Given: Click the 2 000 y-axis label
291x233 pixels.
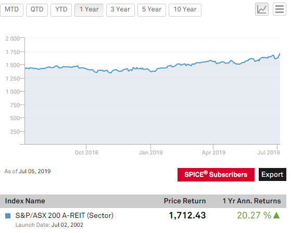Looking at the screenshot, I should click(12, 38).
